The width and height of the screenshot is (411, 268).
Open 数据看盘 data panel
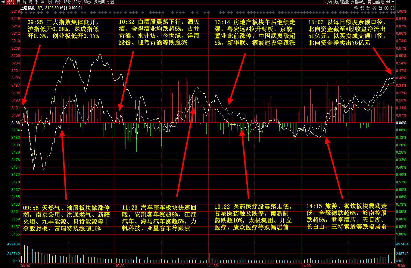(342, 2)
